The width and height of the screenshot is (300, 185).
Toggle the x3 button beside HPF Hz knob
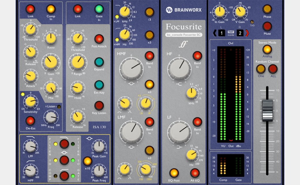pos(149,35)
